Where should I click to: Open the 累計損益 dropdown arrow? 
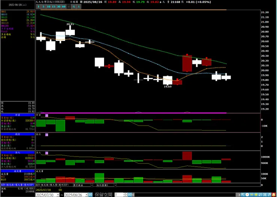click(92, 185)
